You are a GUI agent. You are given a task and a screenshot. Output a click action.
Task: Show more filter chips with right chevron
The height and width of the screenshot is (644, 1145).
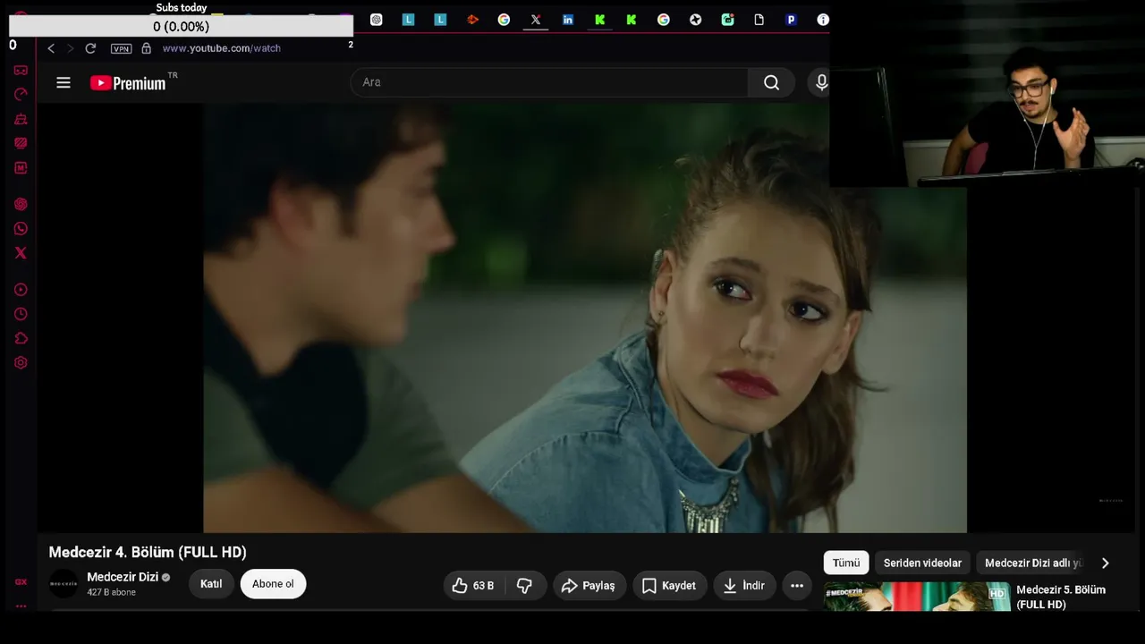coord(1105,563)
